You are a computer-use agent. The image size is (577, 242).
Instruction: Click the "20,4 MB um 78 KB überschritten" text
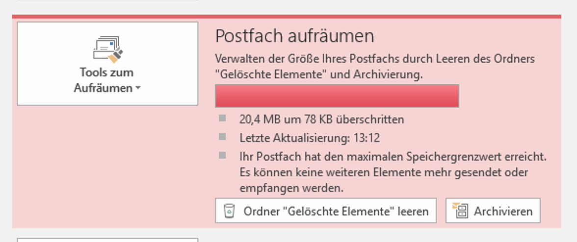pos(321,119)
